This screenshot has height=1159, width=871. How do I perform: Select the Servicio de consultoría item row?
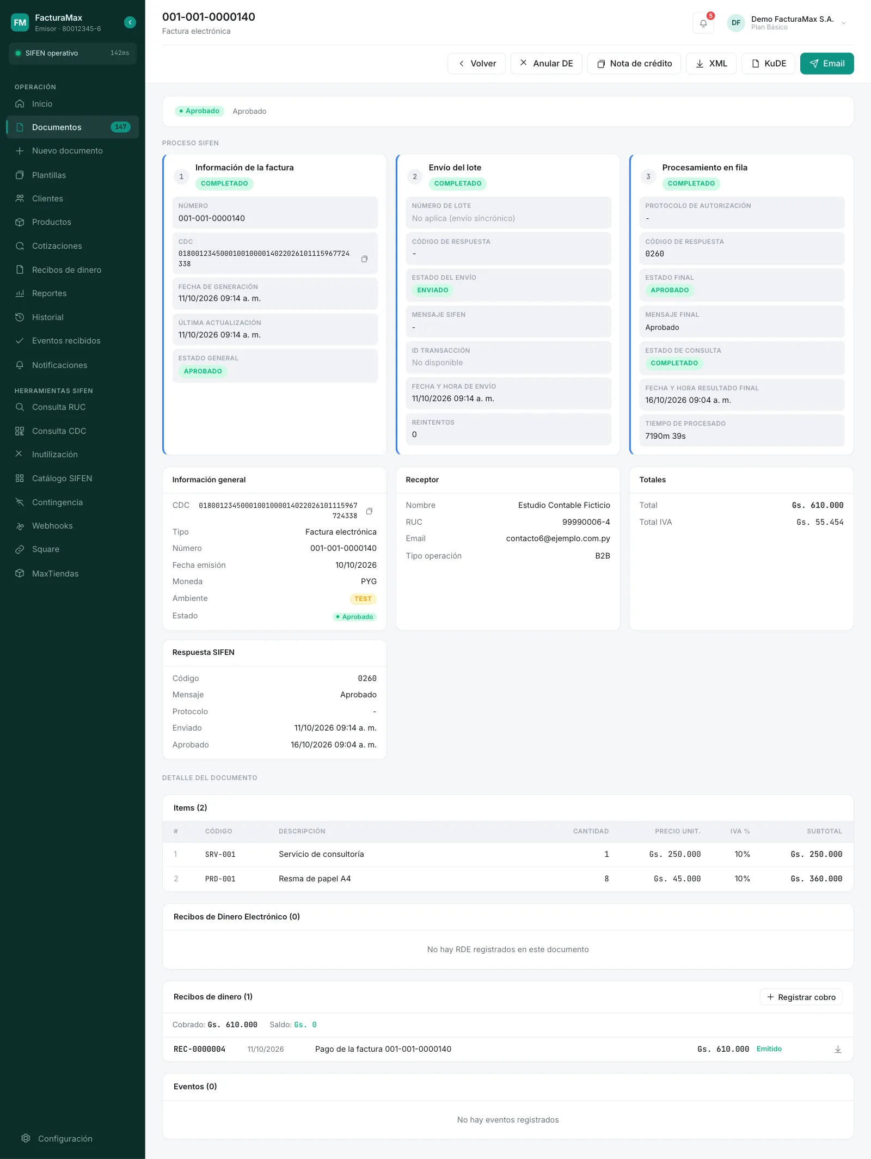coord(507,855)
